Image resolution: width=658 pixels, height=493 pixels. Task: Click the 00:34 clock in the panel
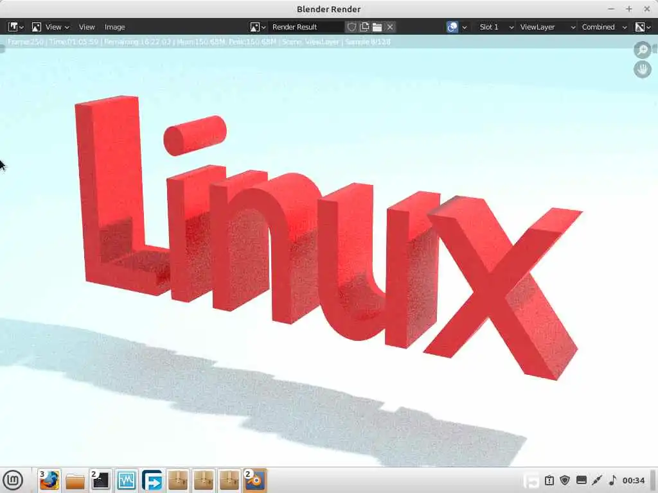click(633, 480)
